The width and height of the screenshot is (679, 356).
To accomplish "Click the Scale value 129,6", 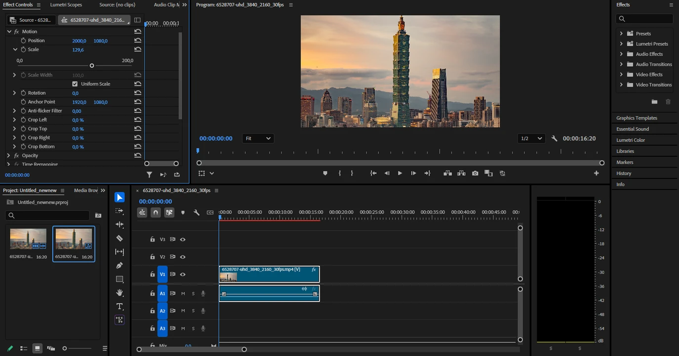I will (78, 49).
